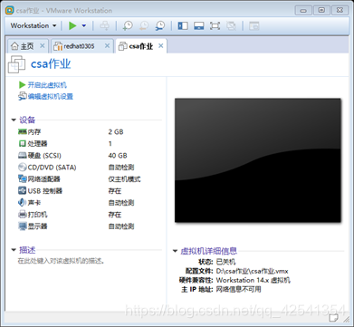Enter full screen mode icon
The height and width of the screenshot is (327, 354).
215,26
